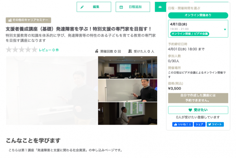Click the 開催回数 0 回 count text
236x158 pixels.
[x=111, y=51]
